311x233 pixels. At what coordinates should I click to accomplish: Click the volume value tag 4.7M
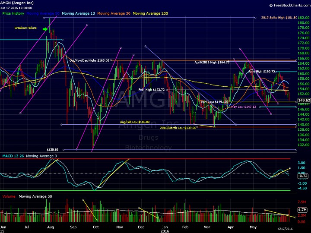point(302,210)
